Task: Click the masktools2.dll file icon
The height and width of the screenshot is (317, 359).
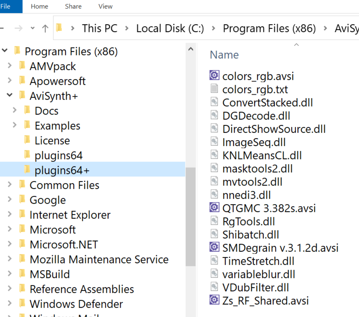Action: [214, 168]
